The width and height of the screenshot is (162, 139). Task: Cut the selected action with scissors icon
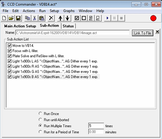[x=34, y=18]
